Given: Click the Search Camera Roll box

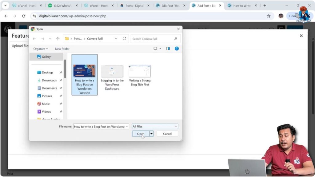Looking at the screenshot, I should pos(153,39).
